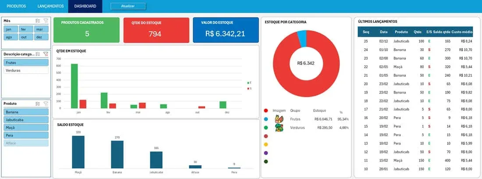Toggle the jan month slicer button

point(11,29)
